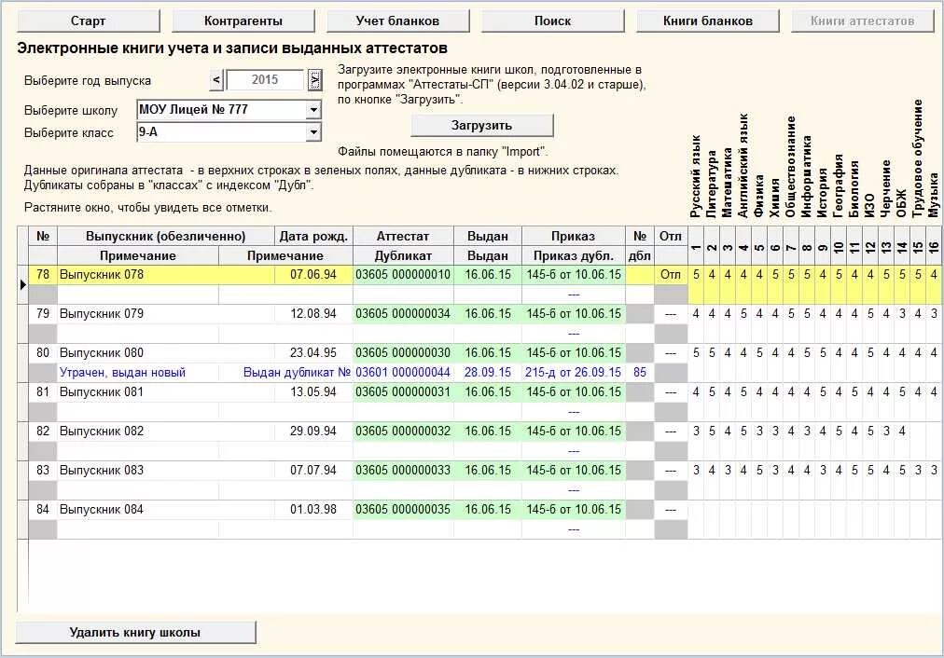
Task: Click the Дата рожд. column header
Action: tap(313, 236)
